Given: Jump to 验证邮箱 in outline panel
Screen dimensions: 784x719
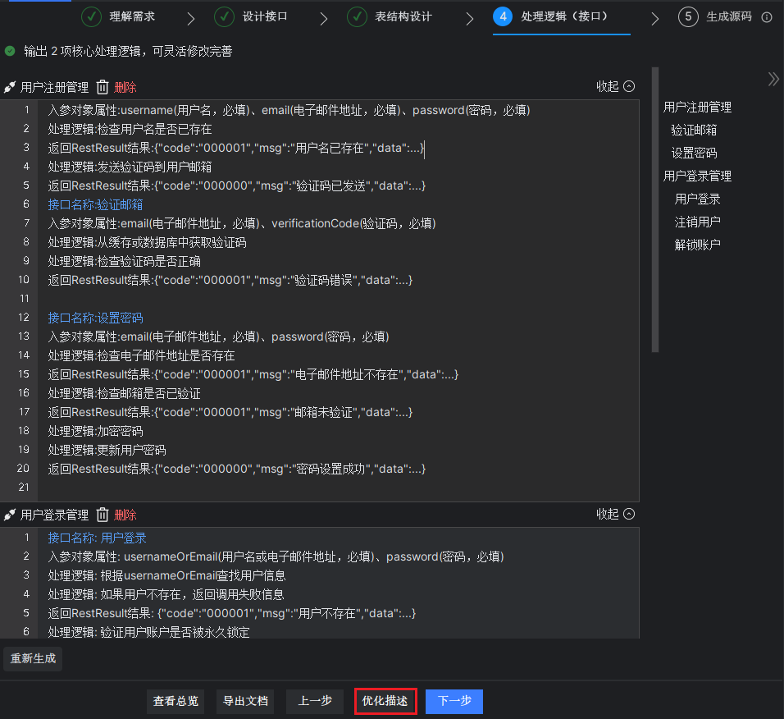Looking at the screenshot, I should click(694, 130).
